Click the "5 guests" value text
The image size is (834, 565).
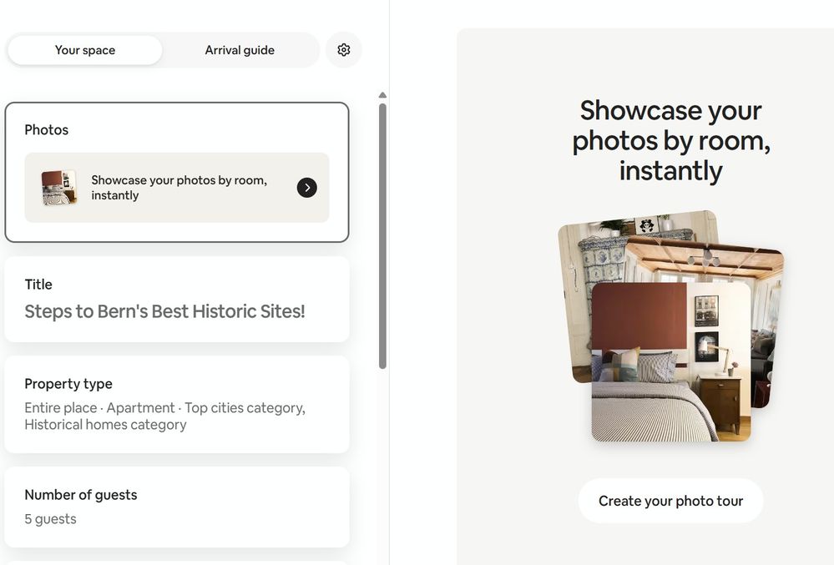[x=50, y=519]
